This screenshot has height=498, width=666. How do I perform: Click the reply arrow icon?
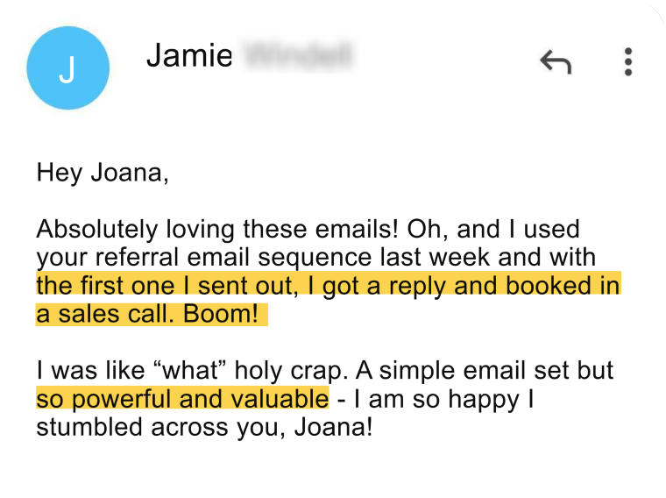click(x=556, y=61)
